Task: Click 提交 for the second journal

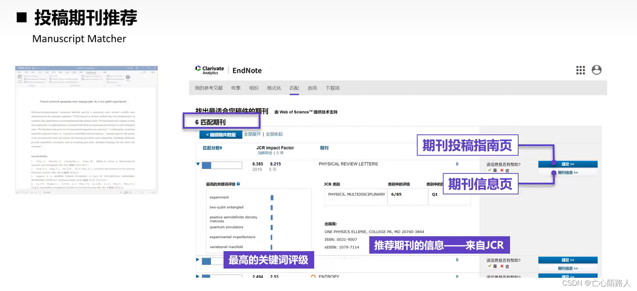Action: coord(568,260)
